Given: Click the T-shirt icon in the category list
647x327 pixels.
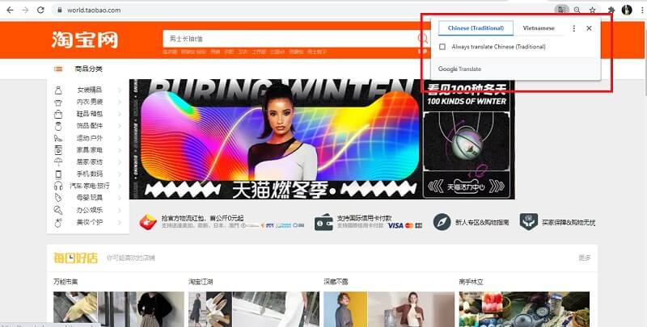Looking at the screenshot, I should pos(58,102).
